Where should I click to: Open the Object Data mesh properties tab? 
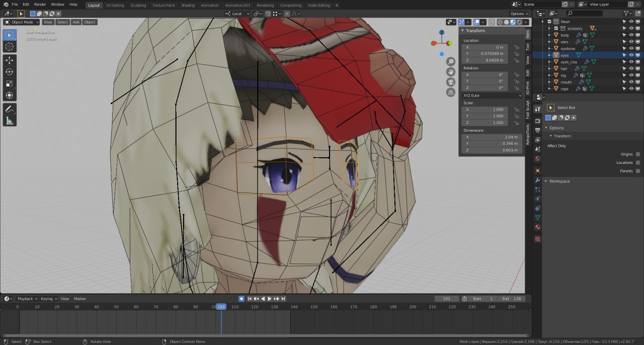coord(537,218)
